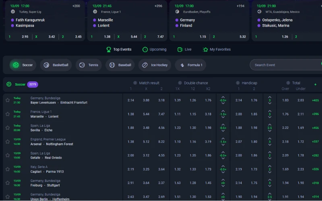Decrease total line for Freiburg - Stuttgart
The width and height of the screenshot is (322, 201).
270,186
